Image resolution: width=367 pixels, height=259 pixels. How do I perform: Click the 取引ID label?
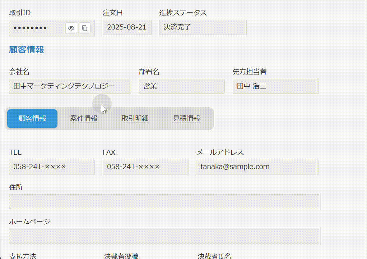(20, 13)
